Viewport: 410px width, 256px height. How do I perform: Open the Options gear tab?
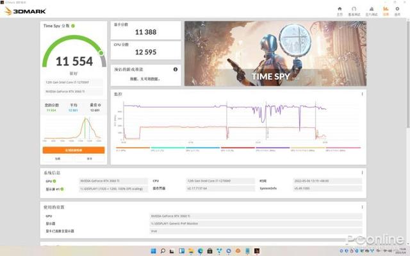(397, 11)
